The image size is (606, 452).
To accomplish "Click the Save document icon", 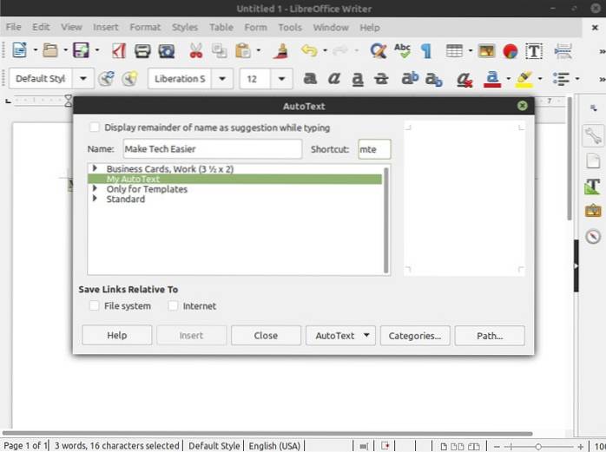I will [81, 50].
